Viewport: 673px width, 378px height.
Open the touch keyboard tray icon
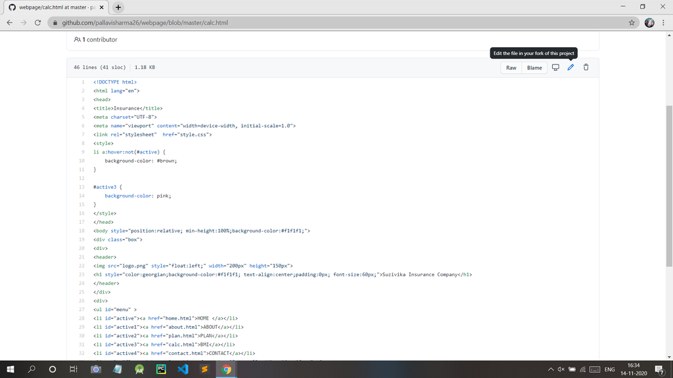595,369
